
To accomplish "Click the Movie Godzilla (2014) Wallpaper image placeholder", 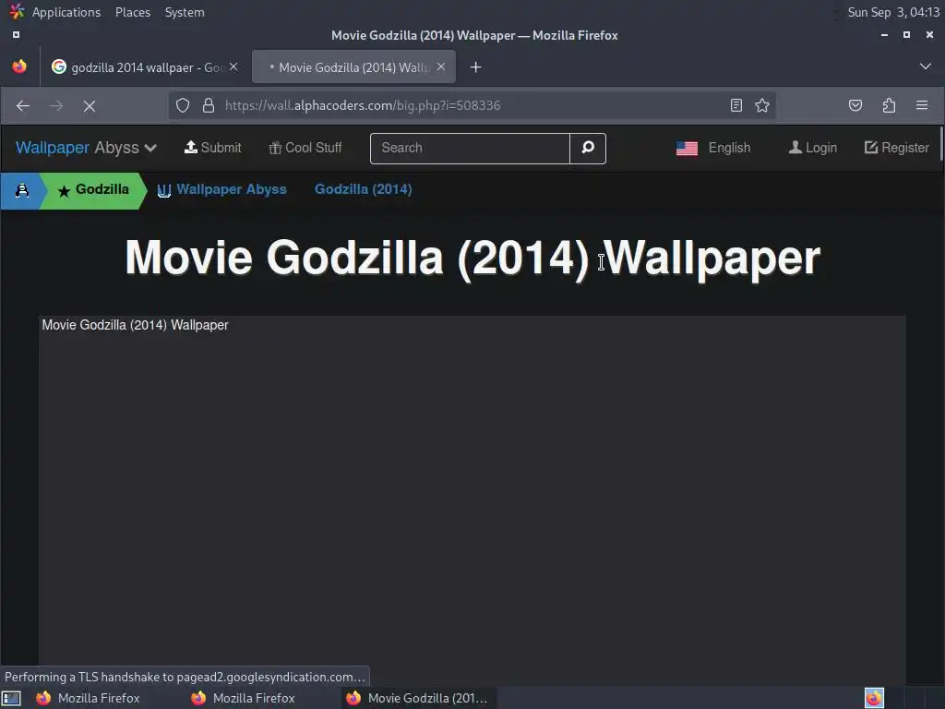I will (472, 500).
